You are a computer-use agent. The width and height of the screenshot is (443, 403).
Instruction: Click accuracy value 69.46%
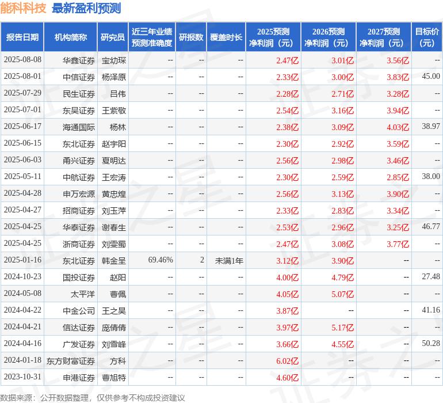pyautogui.click(x=161, y=260)
